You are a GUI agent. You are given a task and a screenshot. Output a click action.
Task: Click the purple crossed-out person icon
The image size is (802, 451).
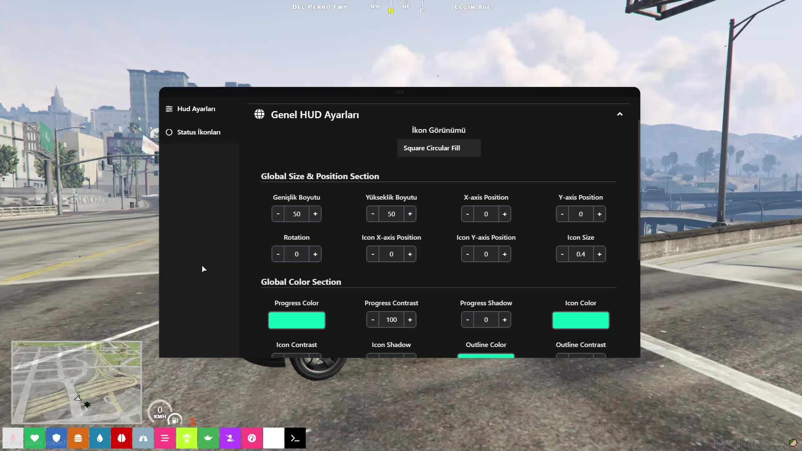pyautogui.click(x=230, y=438)
